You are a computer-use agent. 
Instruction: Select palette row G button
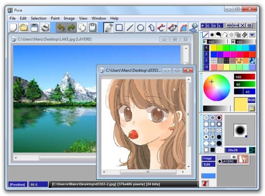[206, 67]
